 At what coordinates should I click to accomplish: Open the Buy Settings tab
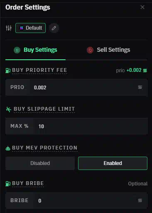35,50
